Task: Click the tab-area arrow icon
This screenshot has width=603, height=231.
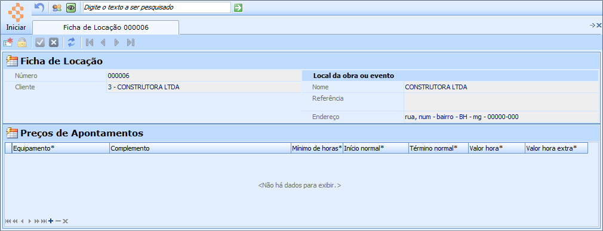Action: click(592, 26)
